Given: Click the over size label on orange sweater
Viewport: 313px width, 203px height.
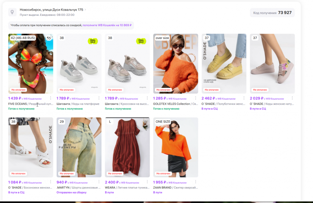Looking at the screenshot, I should click(162, 38).
